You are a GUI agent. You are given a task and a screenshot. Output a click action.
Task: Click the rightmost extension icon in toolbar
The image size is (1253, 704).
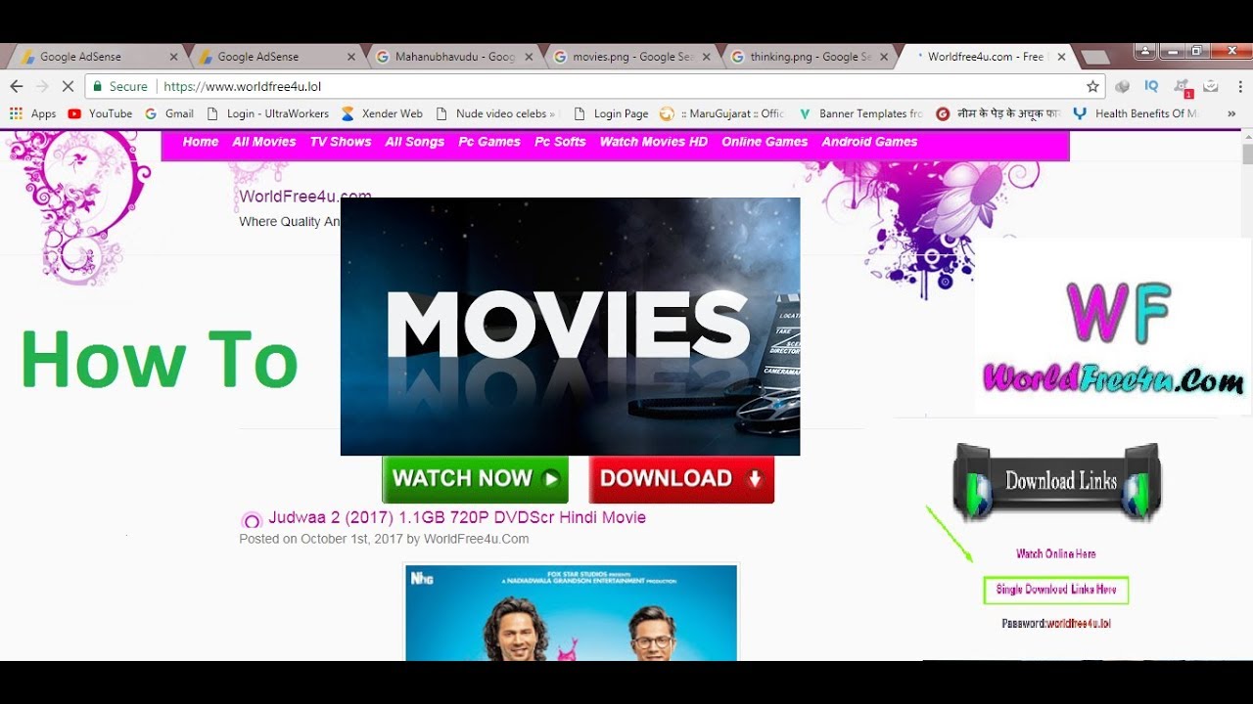pos(1211,86)
